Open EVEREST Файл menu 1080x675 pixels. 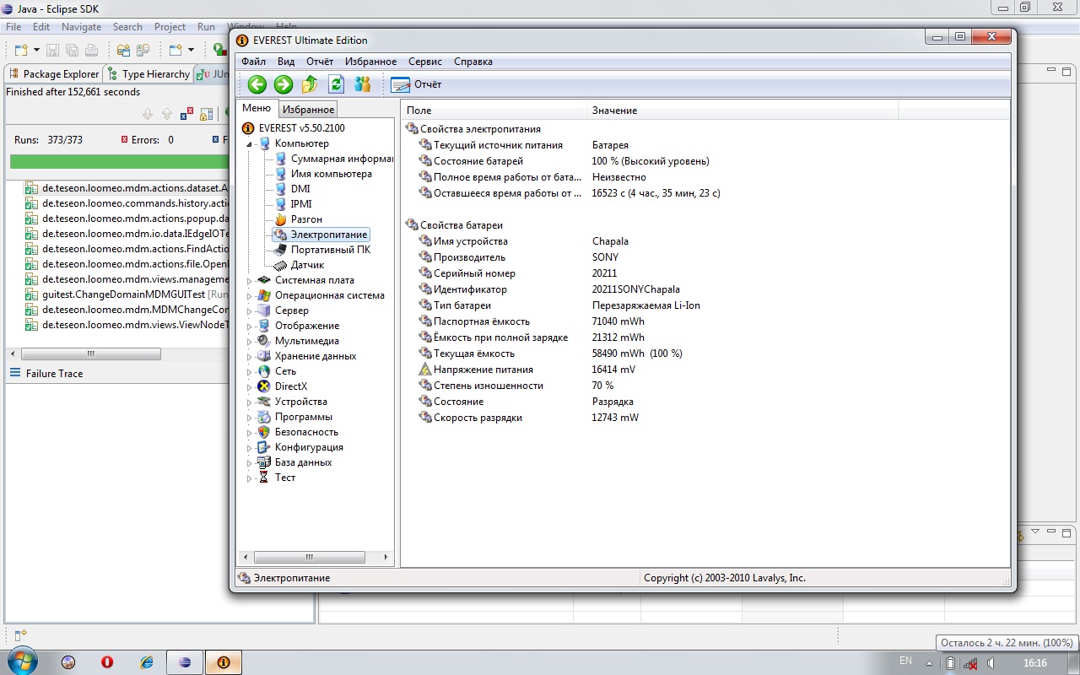(253, 62)
